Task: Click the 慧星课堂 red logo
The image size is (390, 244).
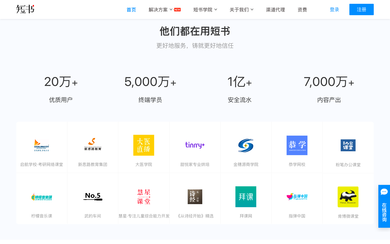Action: pyautogui.click(x=144, y=197)
